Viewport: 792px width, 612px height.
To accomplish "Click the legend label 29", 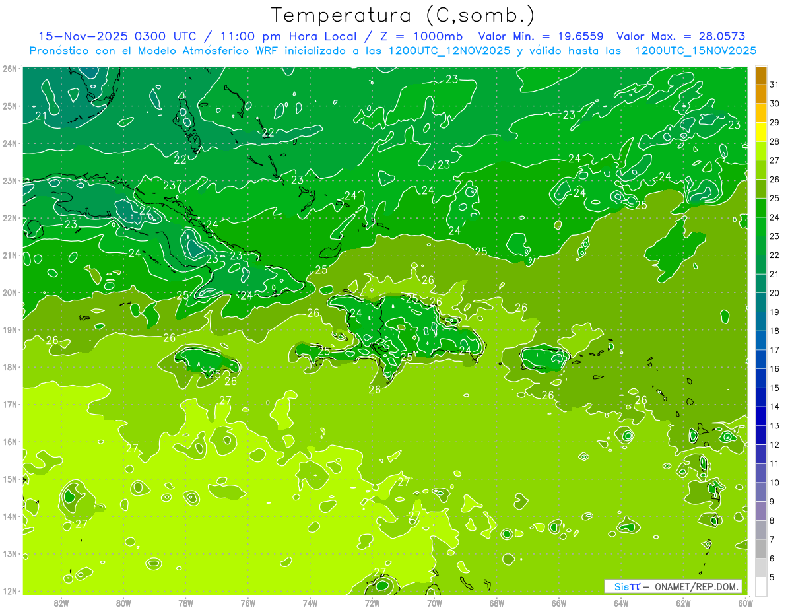I will point(775,122).
